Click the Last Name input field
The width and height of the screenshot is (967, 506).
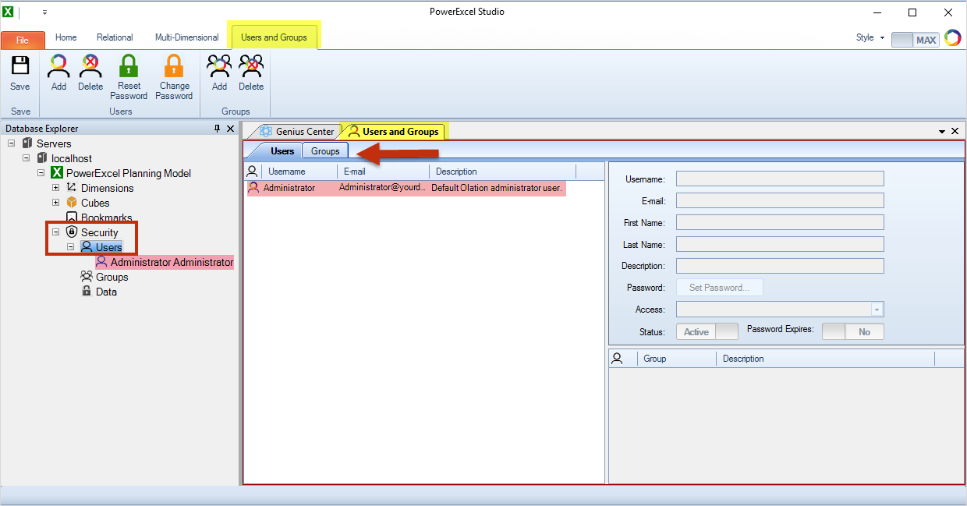coord(780,245)
